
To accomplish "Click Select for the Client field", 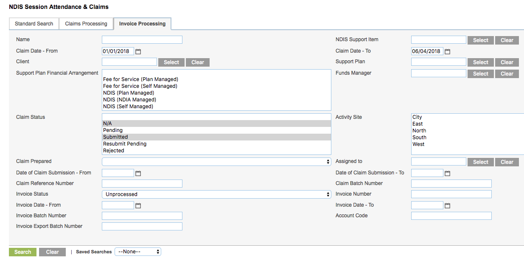I will [x=171, y=62].
